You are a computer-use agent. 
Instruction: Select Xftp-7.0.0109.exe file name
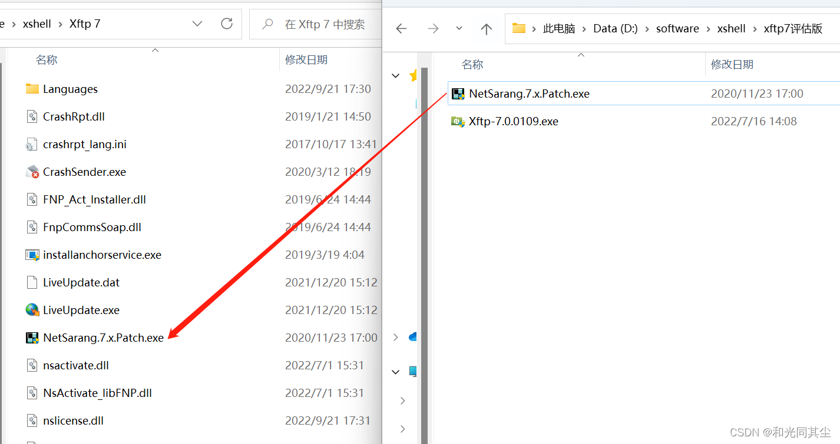click(514, 121)
